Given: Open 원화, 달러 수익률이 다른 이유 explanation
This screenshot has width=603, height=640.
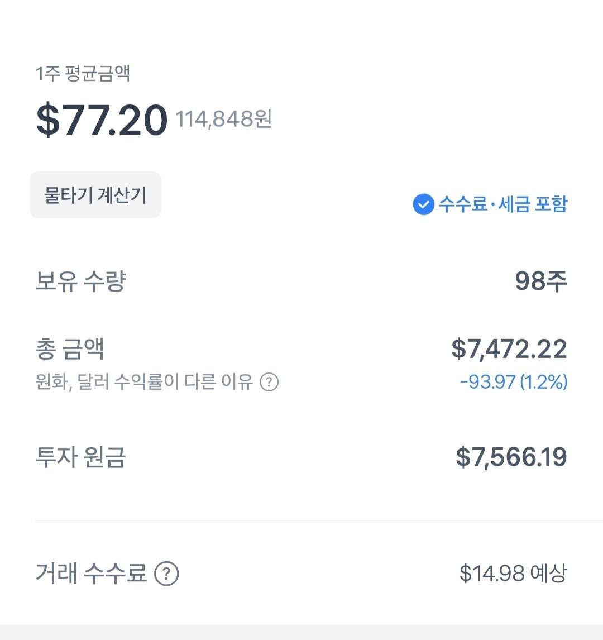Looking at the screenshot, I should [144, 383].
